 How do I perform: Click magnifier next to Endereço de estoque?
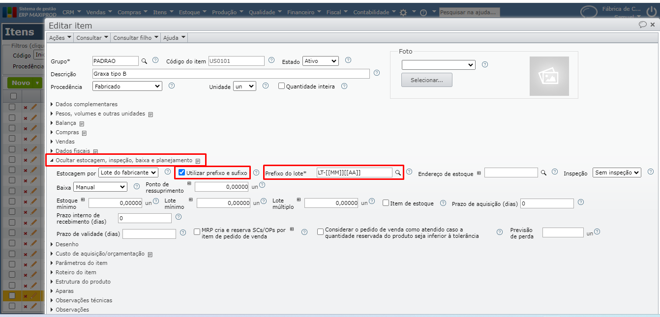(544, 173)
